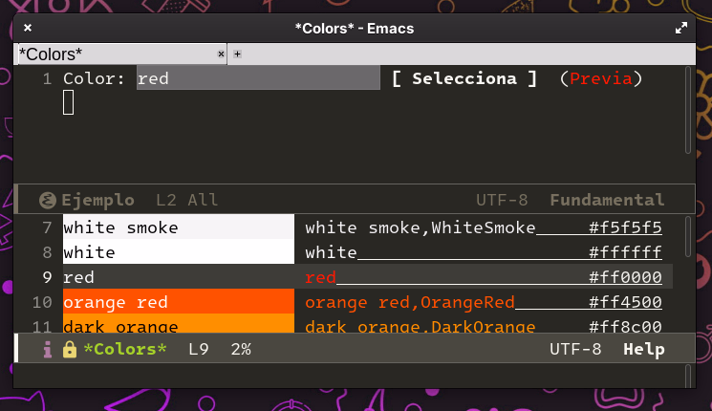Click the Ejemplo buffer name in the mode line
The width and height of the screenshot is (712, 411).
pyautogui.click(x=98, y=200)
